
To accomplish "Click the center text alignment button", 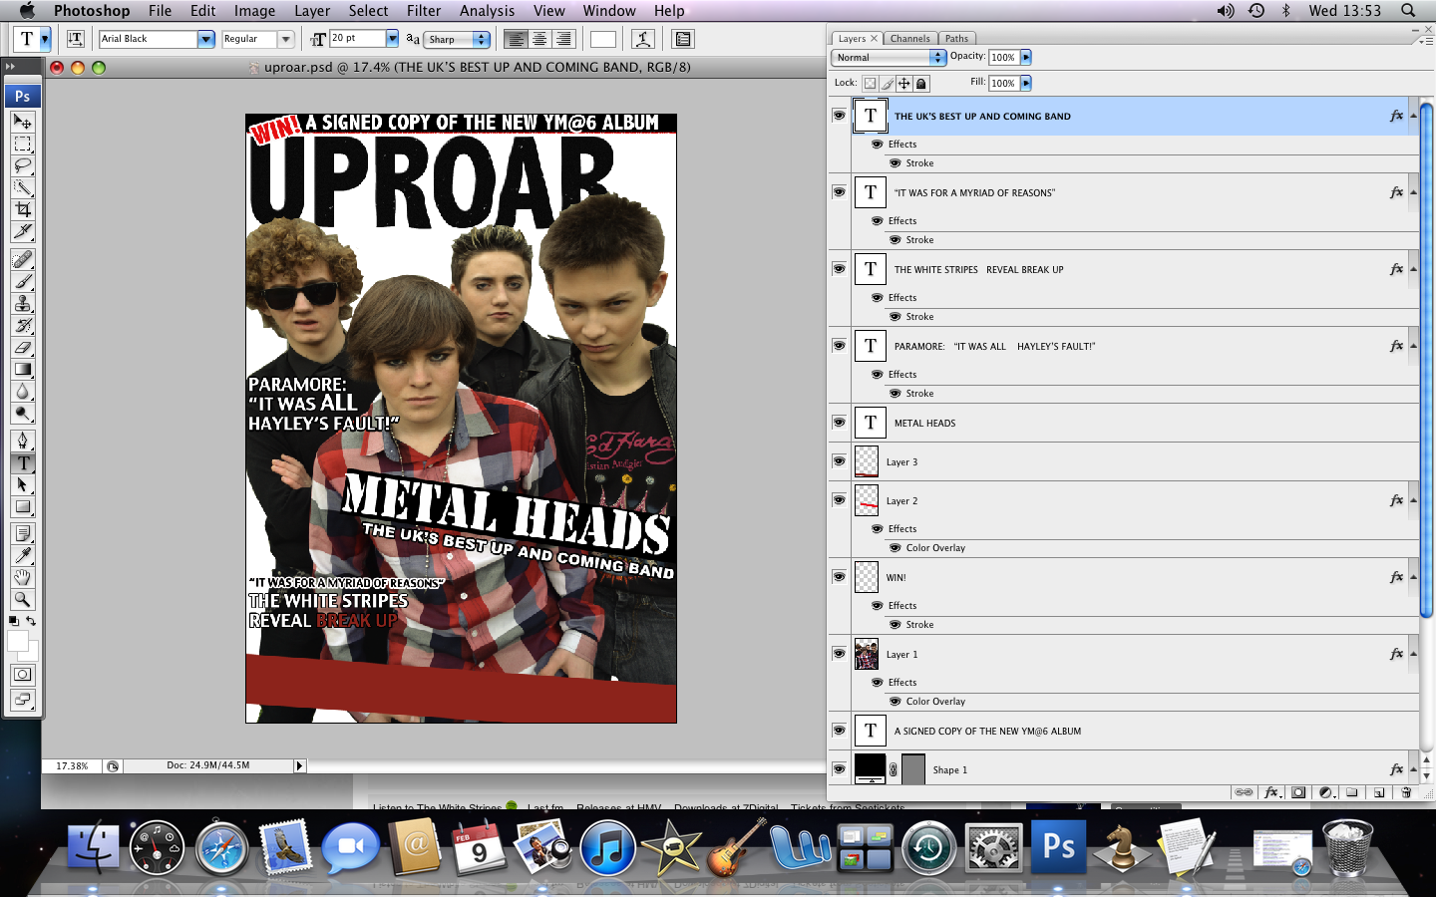I will tap(538, 39).
